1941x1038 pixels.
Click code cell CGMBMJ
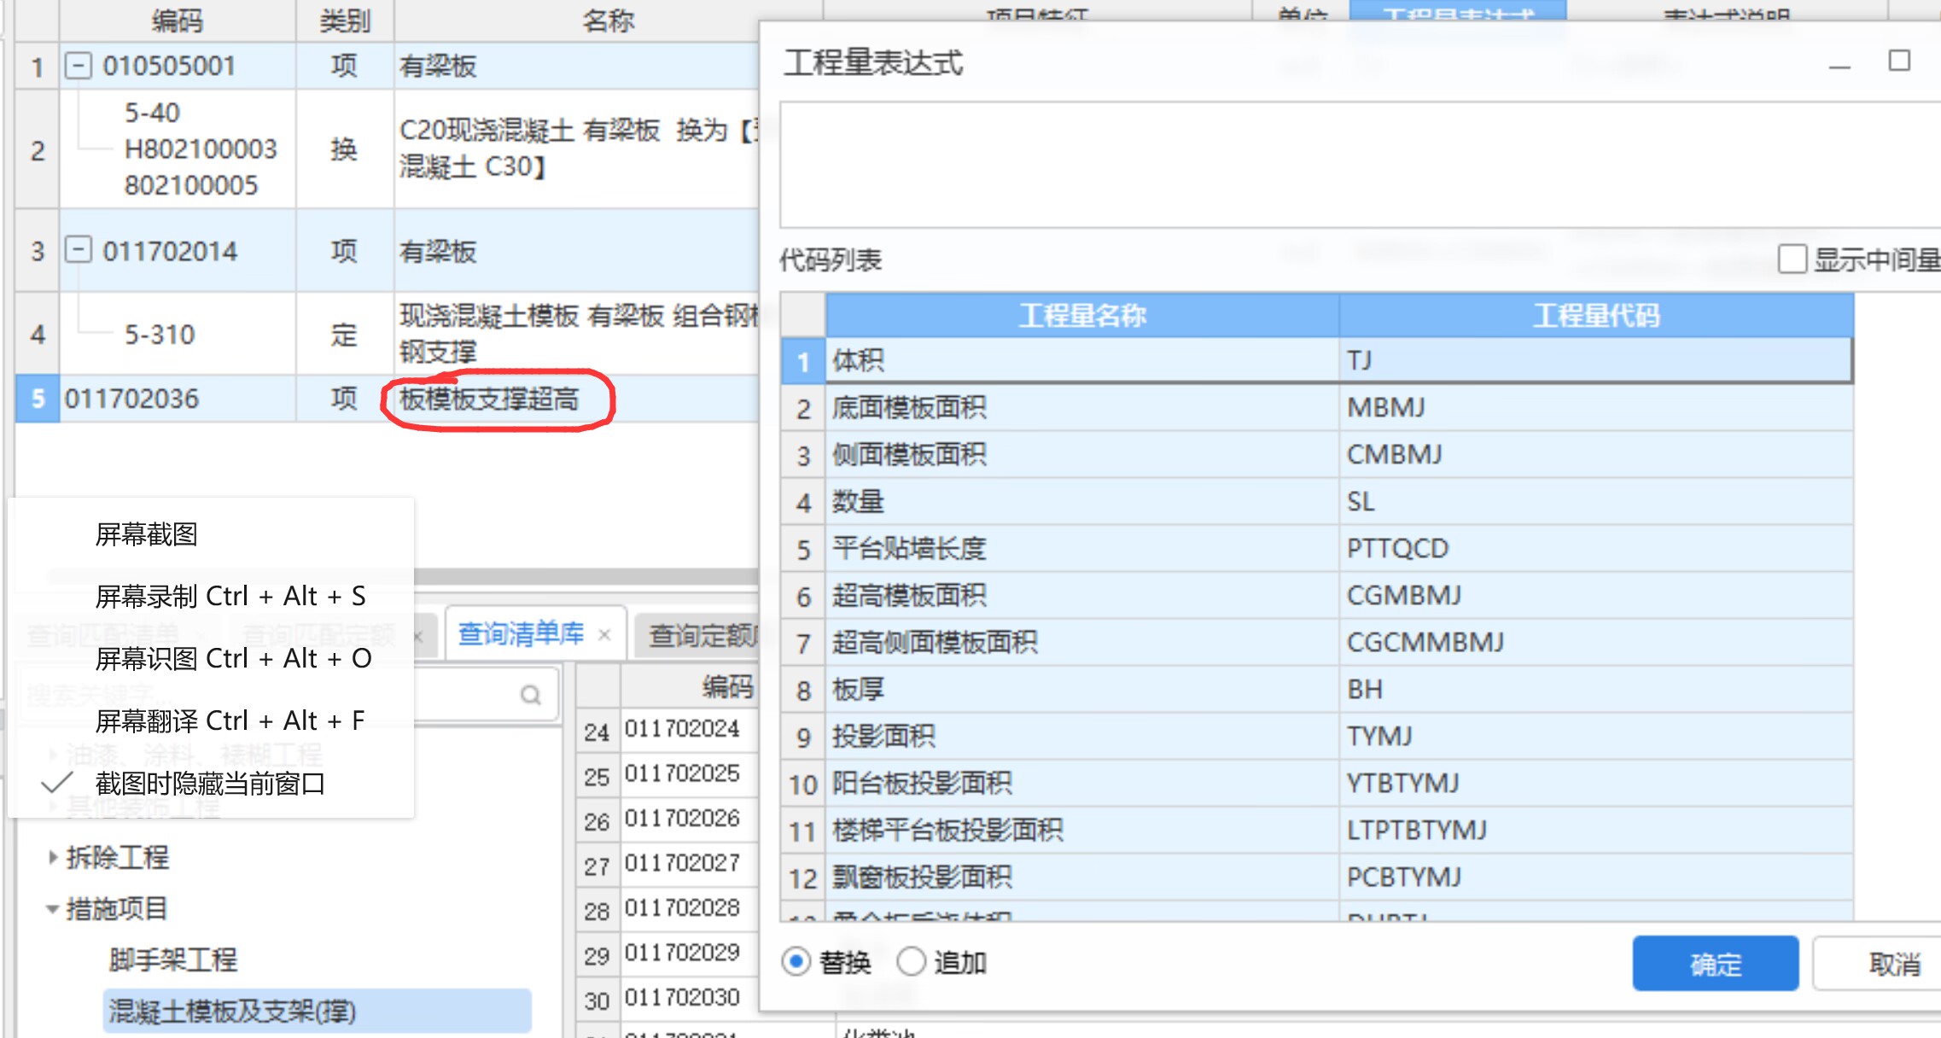click(x=1596, y=595)
